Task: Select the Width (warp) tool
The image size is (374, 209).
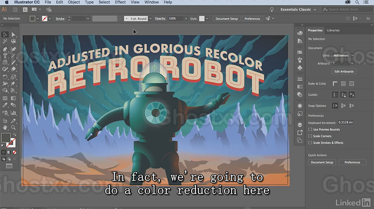Action: click(x=5, y=84)
